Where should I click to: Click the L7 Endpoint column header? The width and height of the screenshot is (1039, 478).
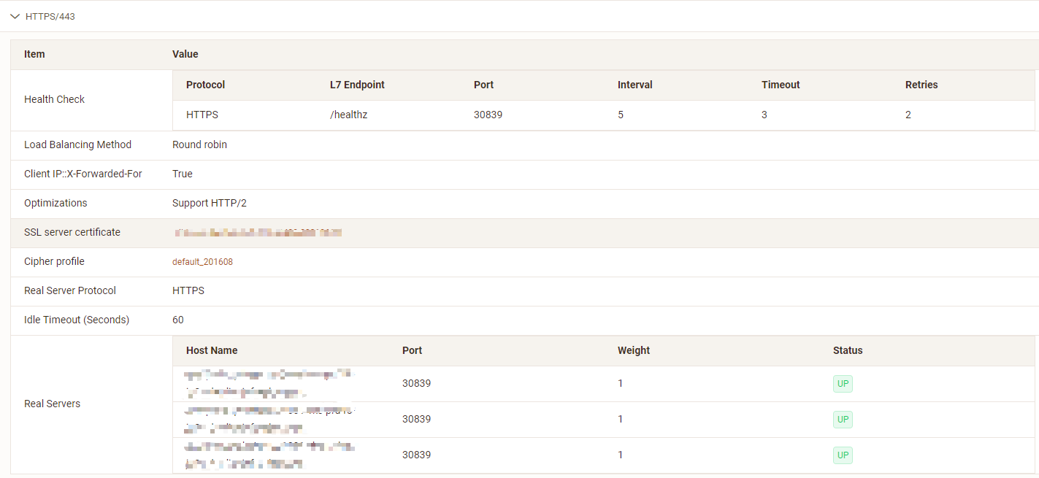[x=357, y=85]
